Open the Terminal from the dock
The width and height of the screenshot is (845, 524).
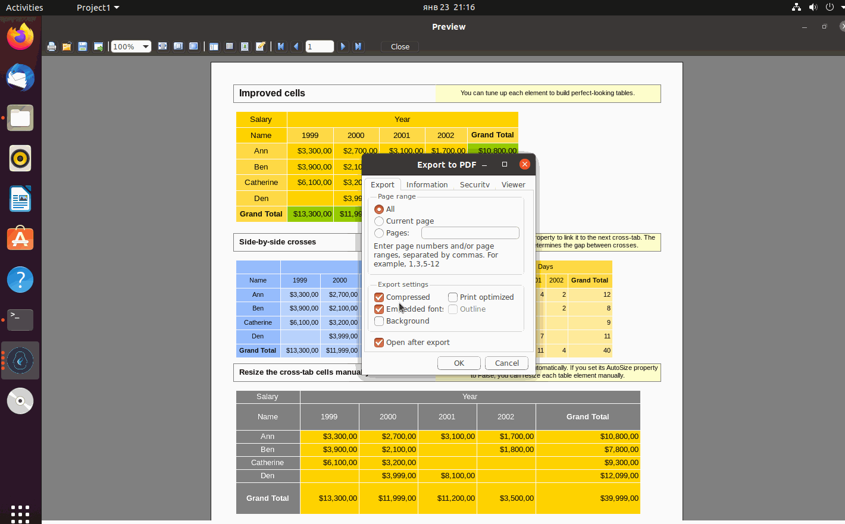[x=20, y=320]
